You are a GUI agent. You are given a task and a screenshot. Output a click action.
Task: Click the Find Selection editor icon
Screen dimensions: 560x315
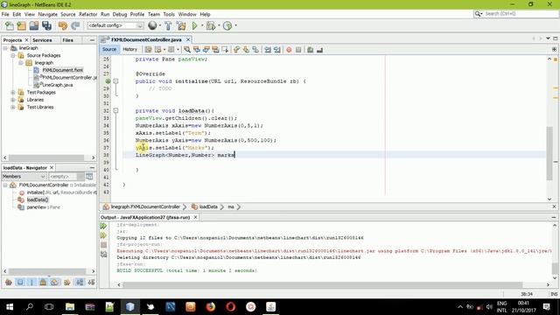pos(187,50)
